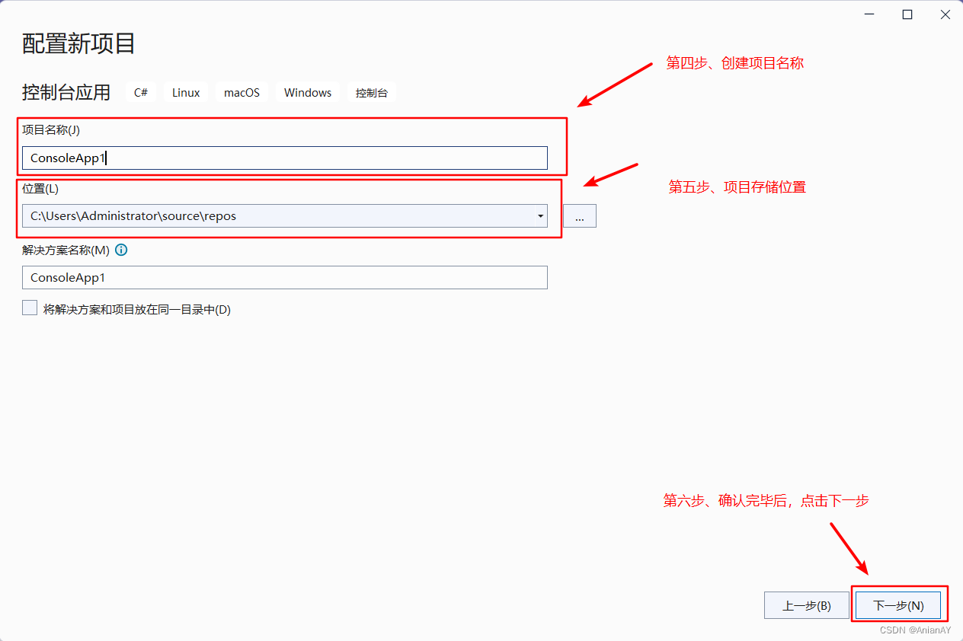Click the 位置(L) label

click(40, 189)
